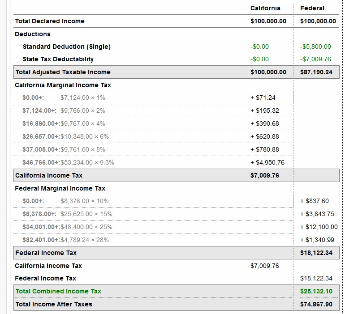This screenshot has height=314, width=345.
Task: Click the Standard Deduction (Single) label
Action: pyautogui.click(x=66, y=47)
